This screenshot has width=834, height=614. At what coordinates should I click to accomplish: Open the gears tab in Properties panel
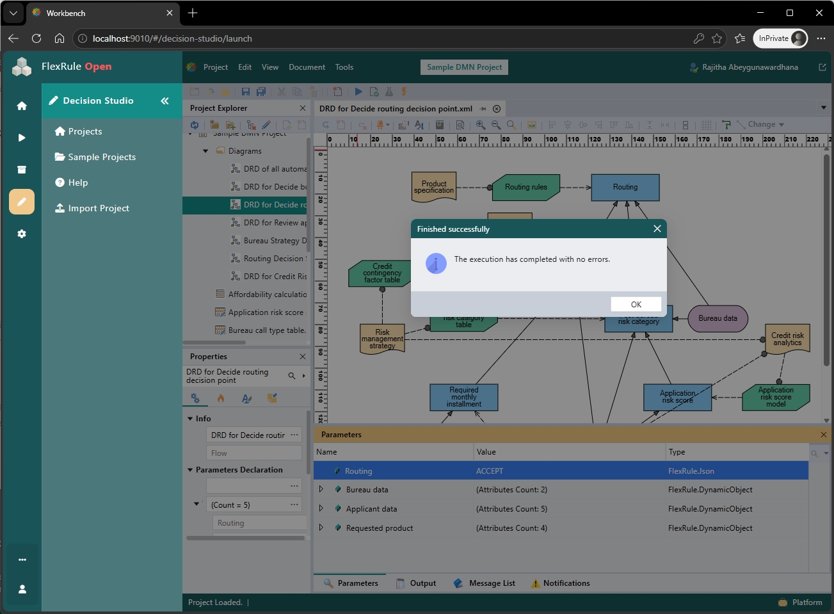tap(195, 398)
